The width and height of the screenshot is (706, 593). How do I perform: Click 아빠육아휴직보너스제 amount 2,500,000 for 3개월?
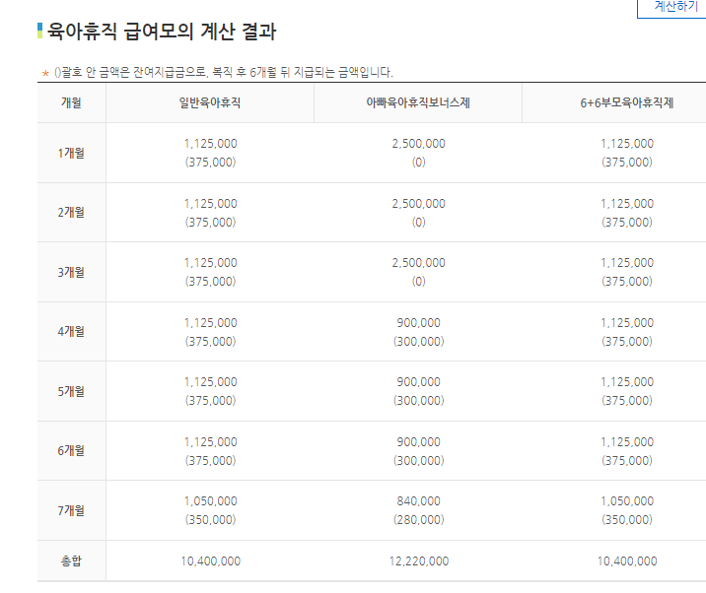click(x=418, y=263)
